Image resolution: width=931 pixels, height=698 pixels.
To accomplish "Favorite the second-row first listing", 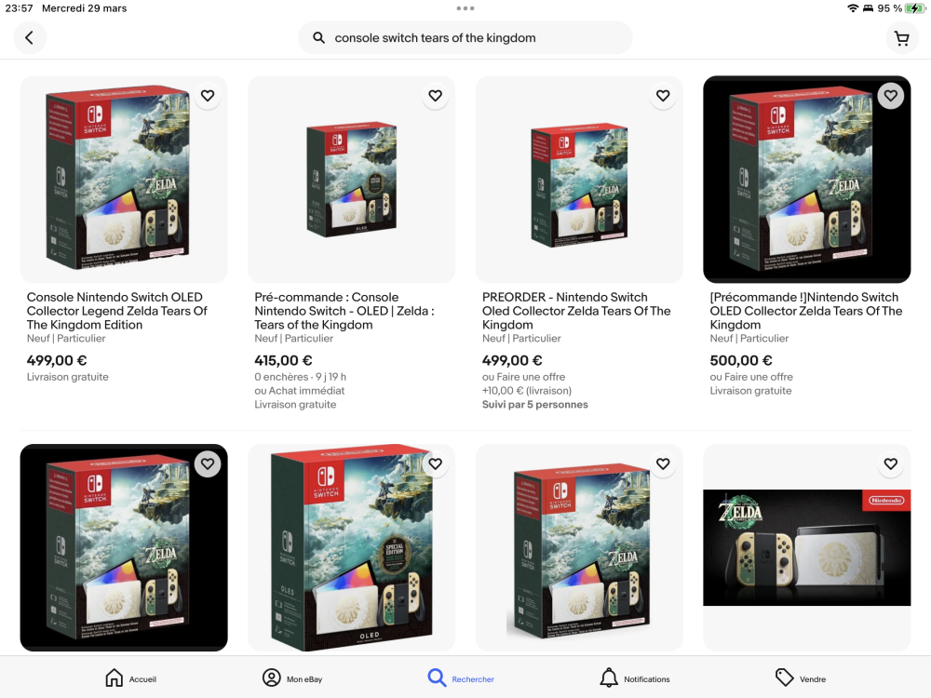I will (x=208, y=463).
